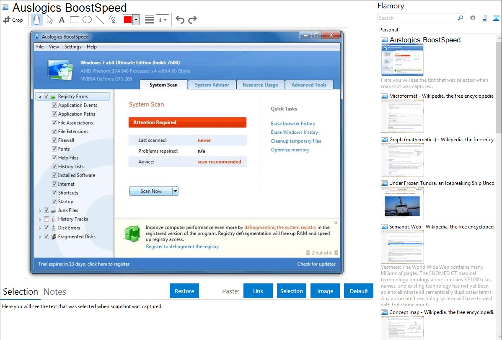Viewport: 502px width, 340px height.
Task: Open the Scan Now dropdown arrow
Action: click(x=175, y=191)
